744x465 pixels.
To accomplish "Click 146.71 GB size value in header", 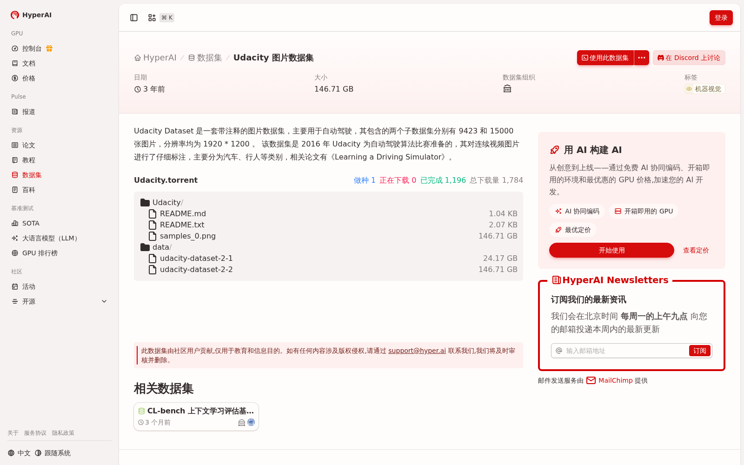I will click(x=334, y=89).
